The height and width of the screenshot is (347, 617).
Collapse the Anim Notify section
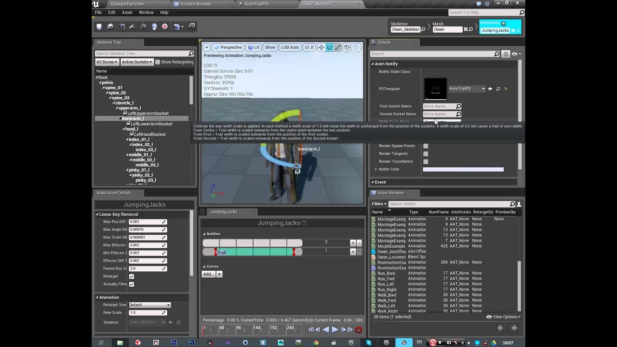click(373, 64)
